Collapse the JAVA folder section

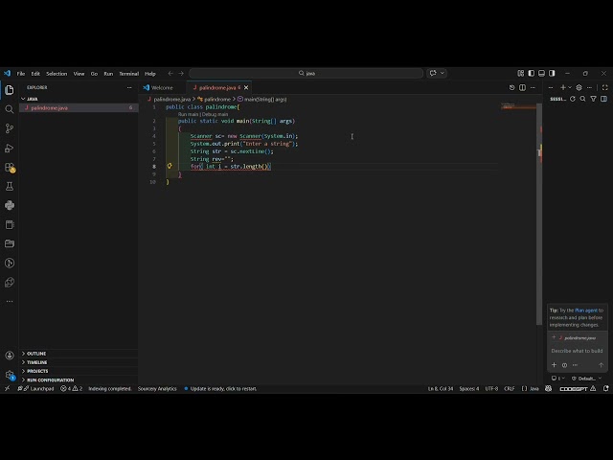79,99
